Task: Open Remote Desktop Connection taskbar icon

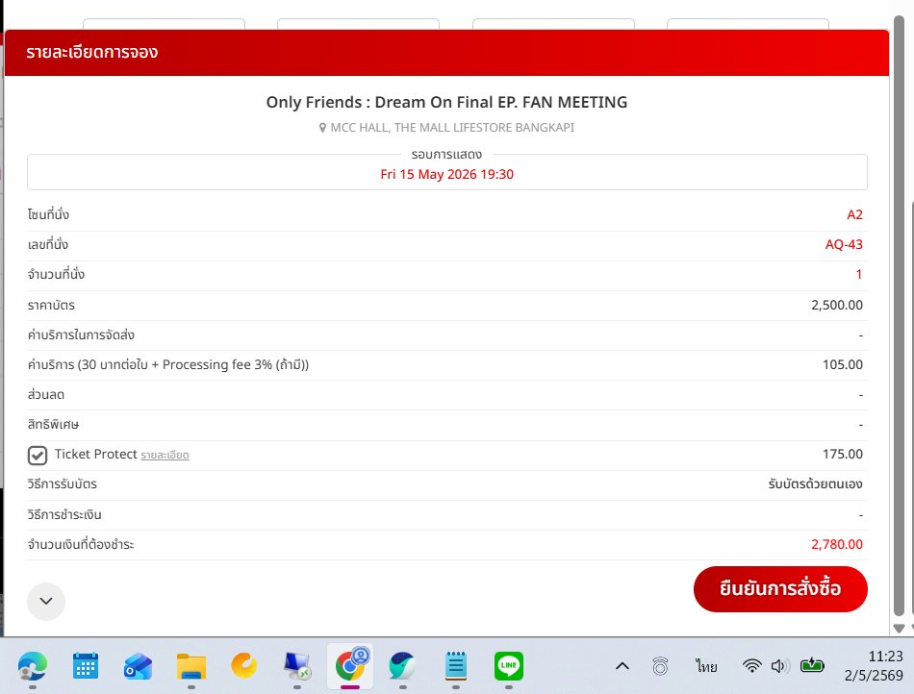Action: click(x=297, y=666)
